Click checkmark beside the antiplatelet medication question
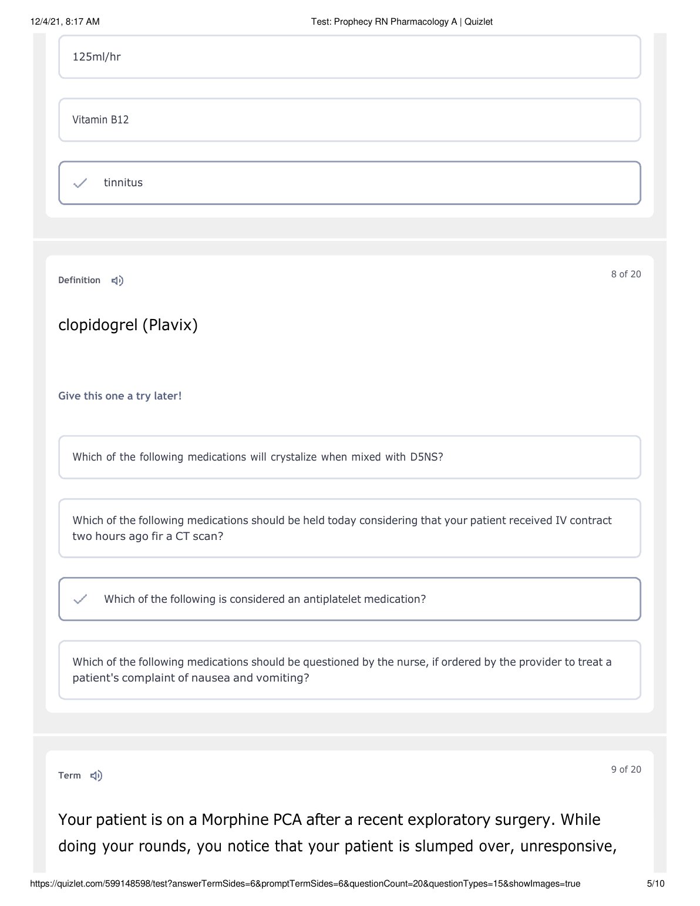Image resolution: width=700 pixels, height=906 pixels. click(x=80, y=599)
